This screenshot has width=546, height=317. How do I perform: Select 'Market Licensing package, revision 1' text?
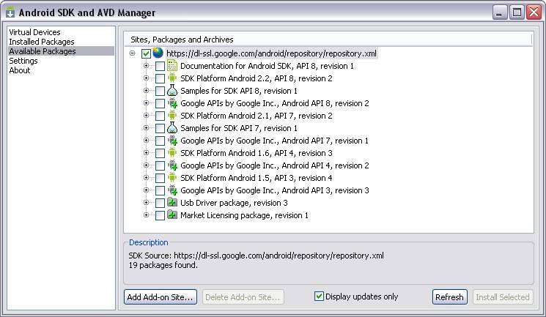244,215
